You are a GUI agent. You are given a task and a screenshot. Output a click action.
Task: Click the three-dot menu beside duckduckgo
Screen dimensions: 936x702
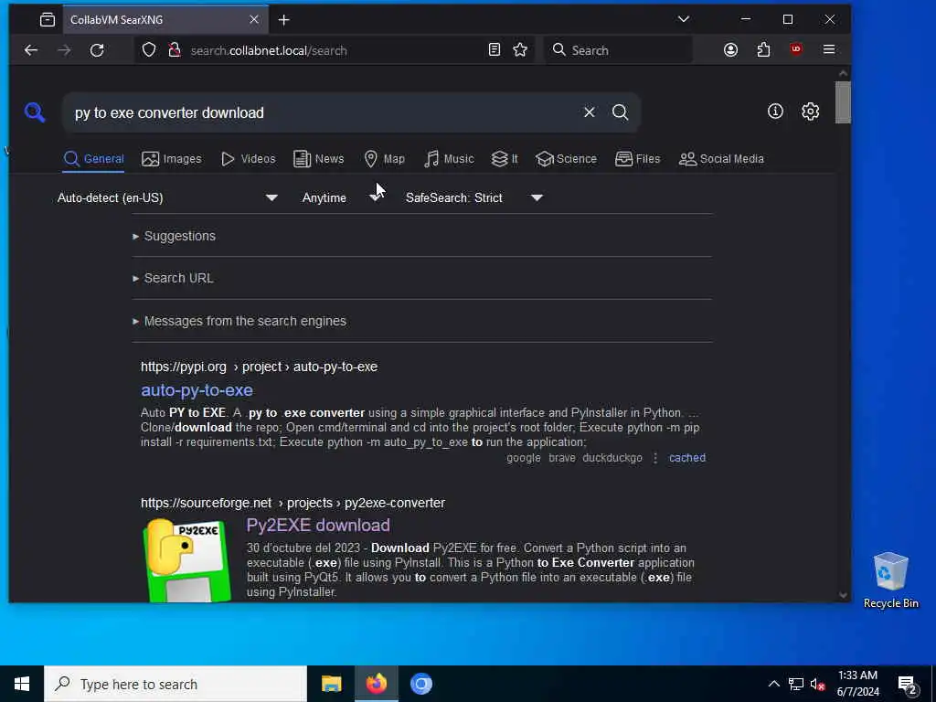[x=655, y=458]
